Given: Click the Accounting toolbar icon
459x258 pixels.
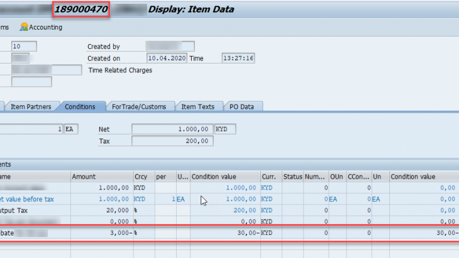Looking at the screenshot, I should [x=24, y=27].
